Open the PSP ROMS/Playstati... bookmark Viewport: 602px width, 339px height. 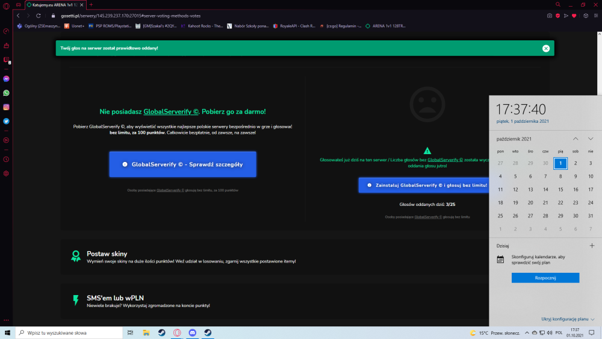tap(110, 26)
